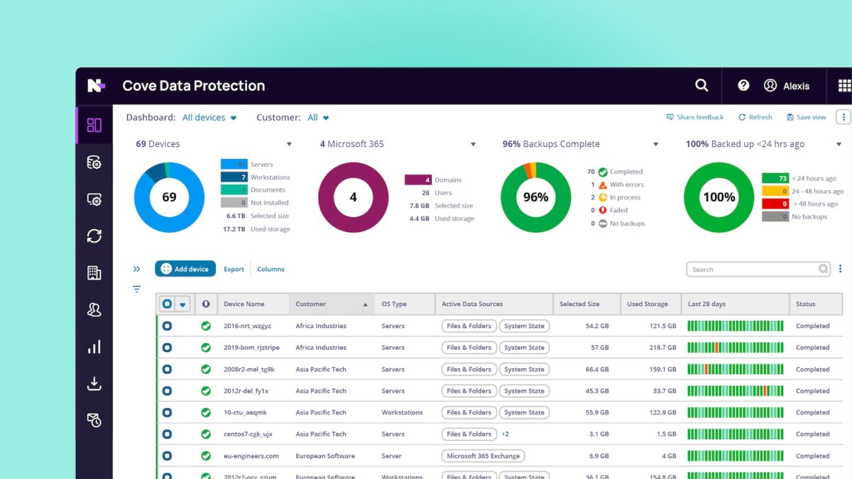
Task: Click the With errors warning legend icon
Action: (x=603, y=185)
